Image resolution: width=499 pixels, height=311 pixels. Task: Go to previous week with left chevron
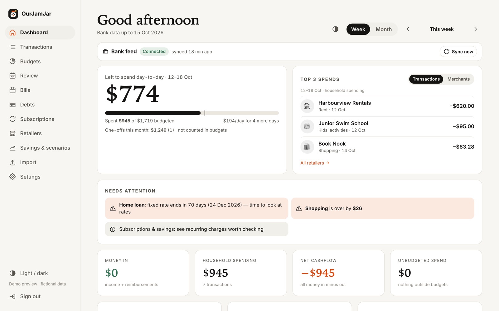click(x=408, y=29)
